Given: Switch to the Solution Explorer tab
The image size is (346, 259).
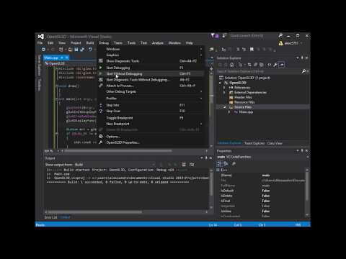Looking at the screenshot, I should point(229,143).
